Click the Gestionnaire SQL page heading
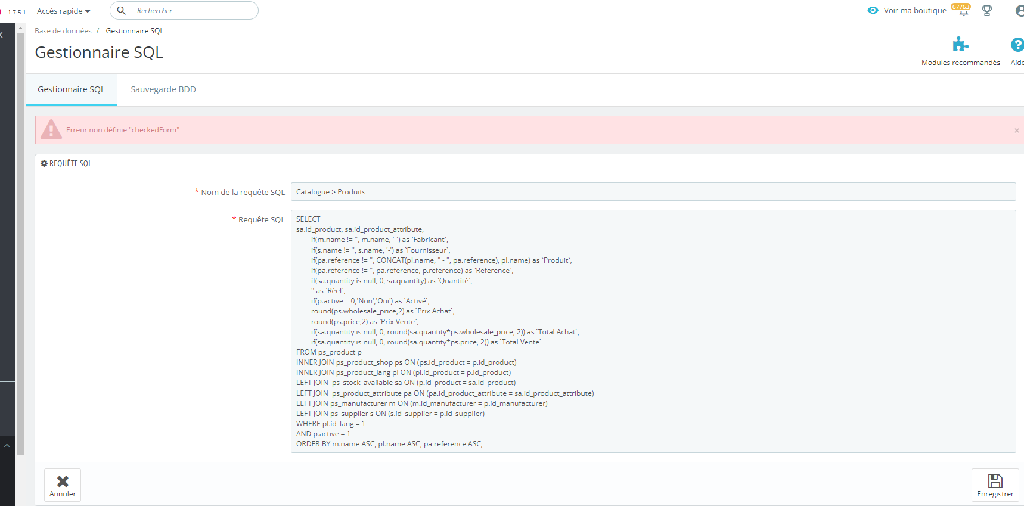Image resolution: width=1024 pixels, height=506 pixels. click(99, 52)
